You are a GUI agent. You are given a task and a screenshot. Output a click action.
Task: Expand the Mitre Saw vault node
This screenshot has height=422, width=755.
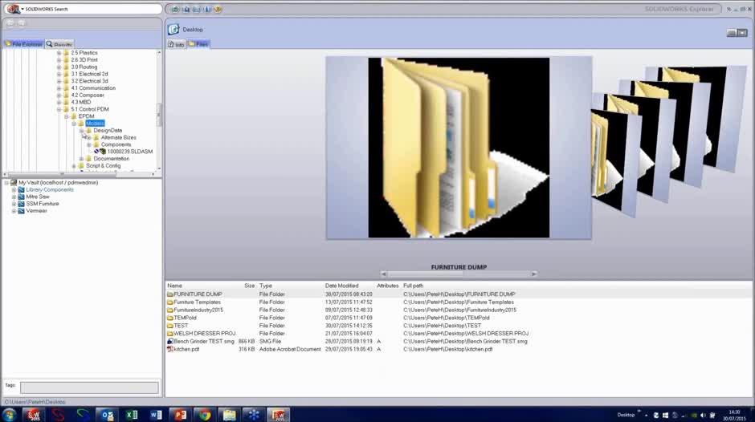coord(14,197)
